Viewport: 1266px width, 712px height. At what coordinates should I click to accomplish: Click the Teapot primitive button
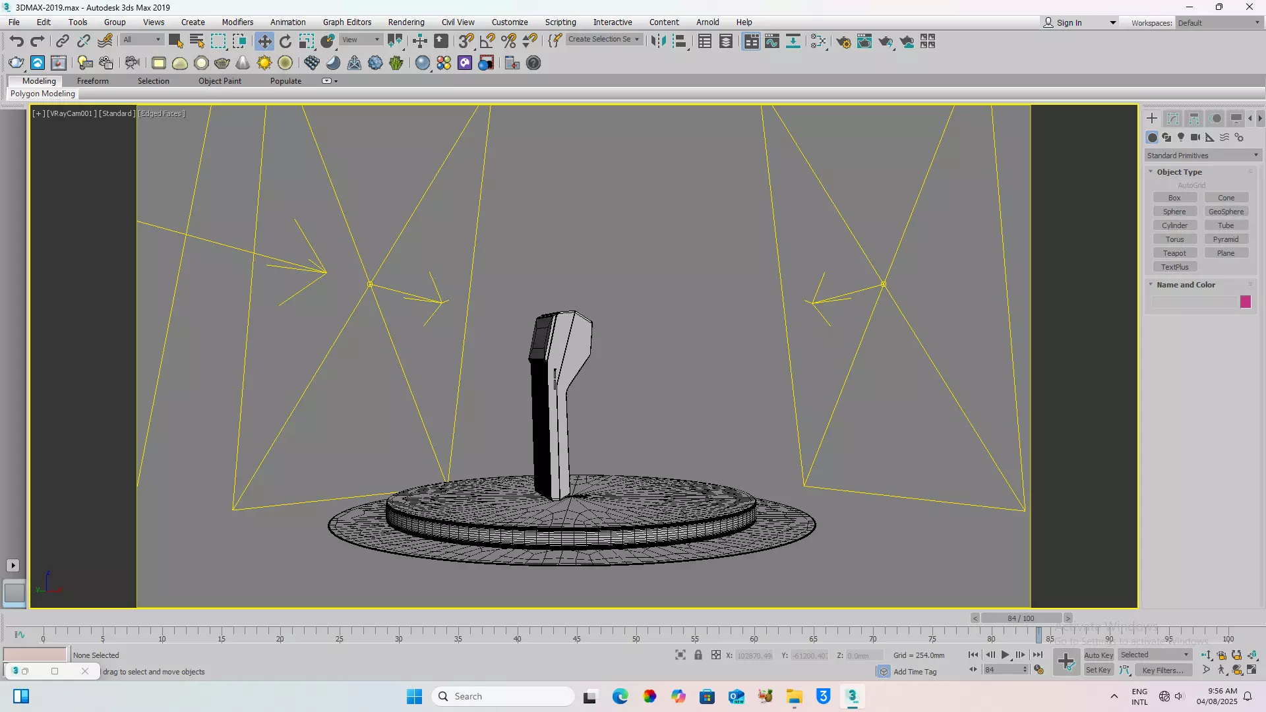tap(1174, 253)
